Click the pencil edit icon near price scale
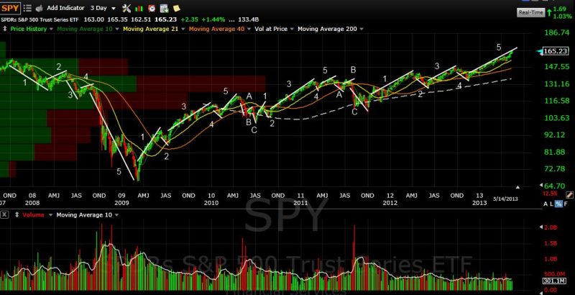 [x=569, y=194]
